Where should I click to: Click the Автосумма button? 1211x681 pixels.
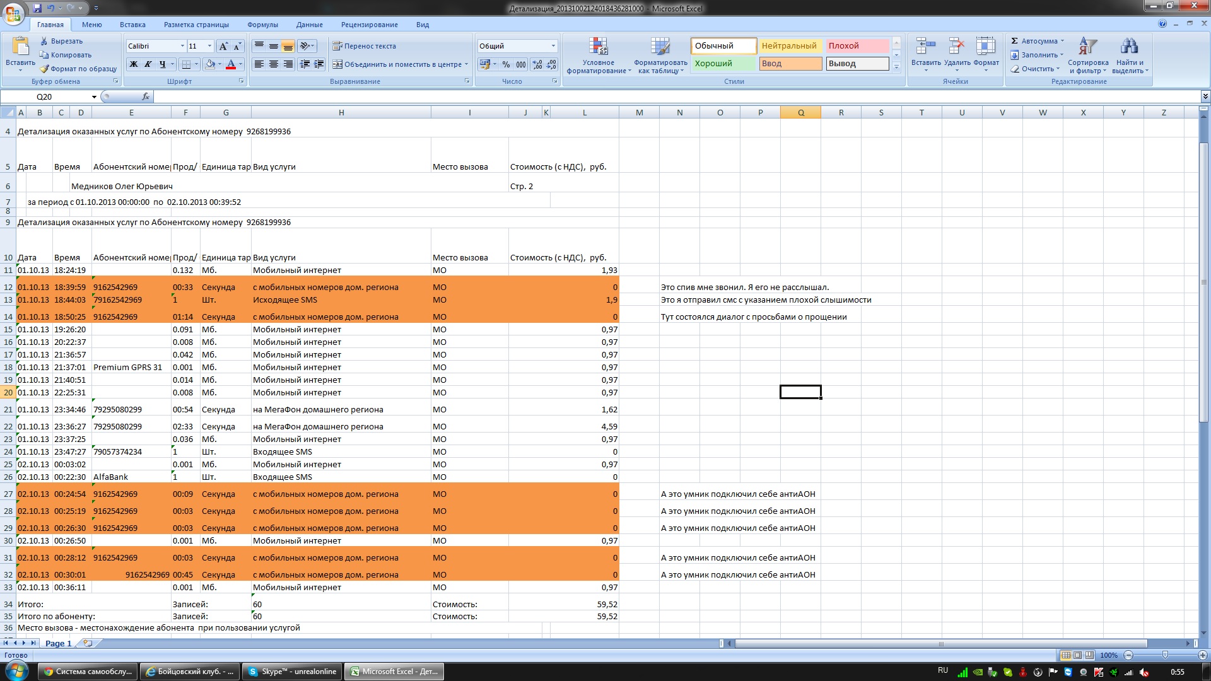[x=1038, y=41]
